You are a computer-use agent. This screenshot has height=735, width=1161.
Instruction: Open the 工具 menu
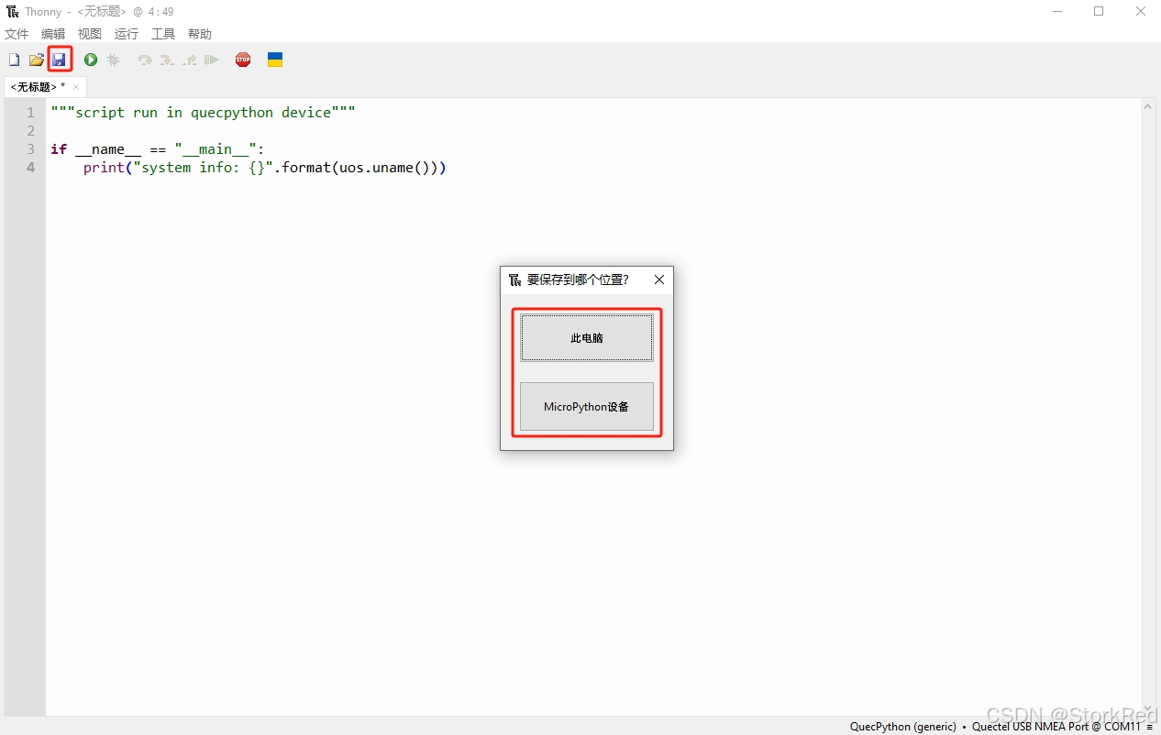pos(163,34)
